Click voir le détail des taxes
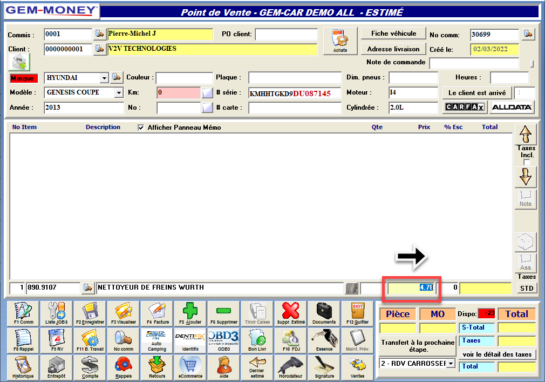Screen dimensions: 545x382 (x=497, y=354)
